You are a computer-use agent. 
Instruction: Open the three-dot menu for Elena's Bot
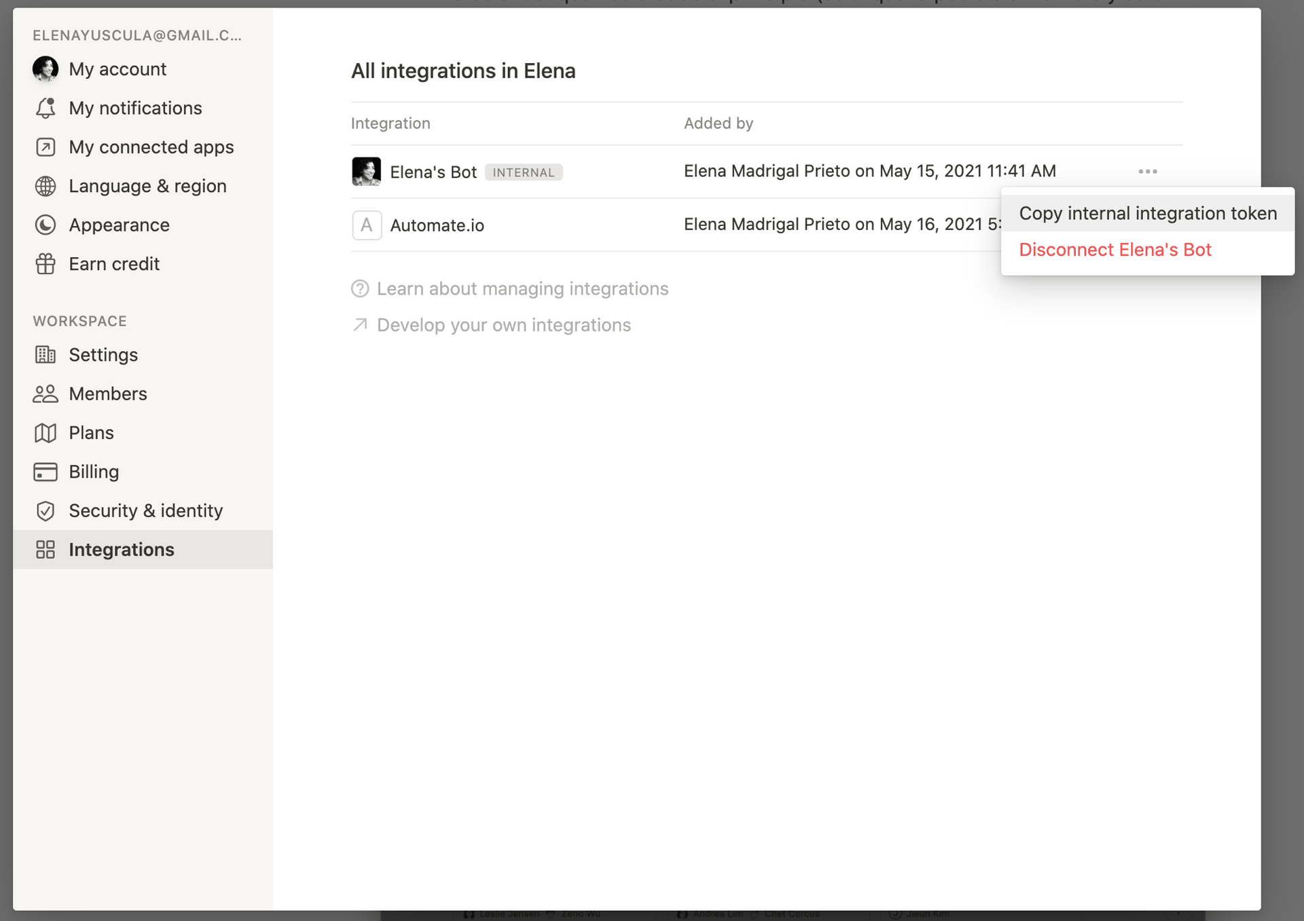coord(1147,171)
